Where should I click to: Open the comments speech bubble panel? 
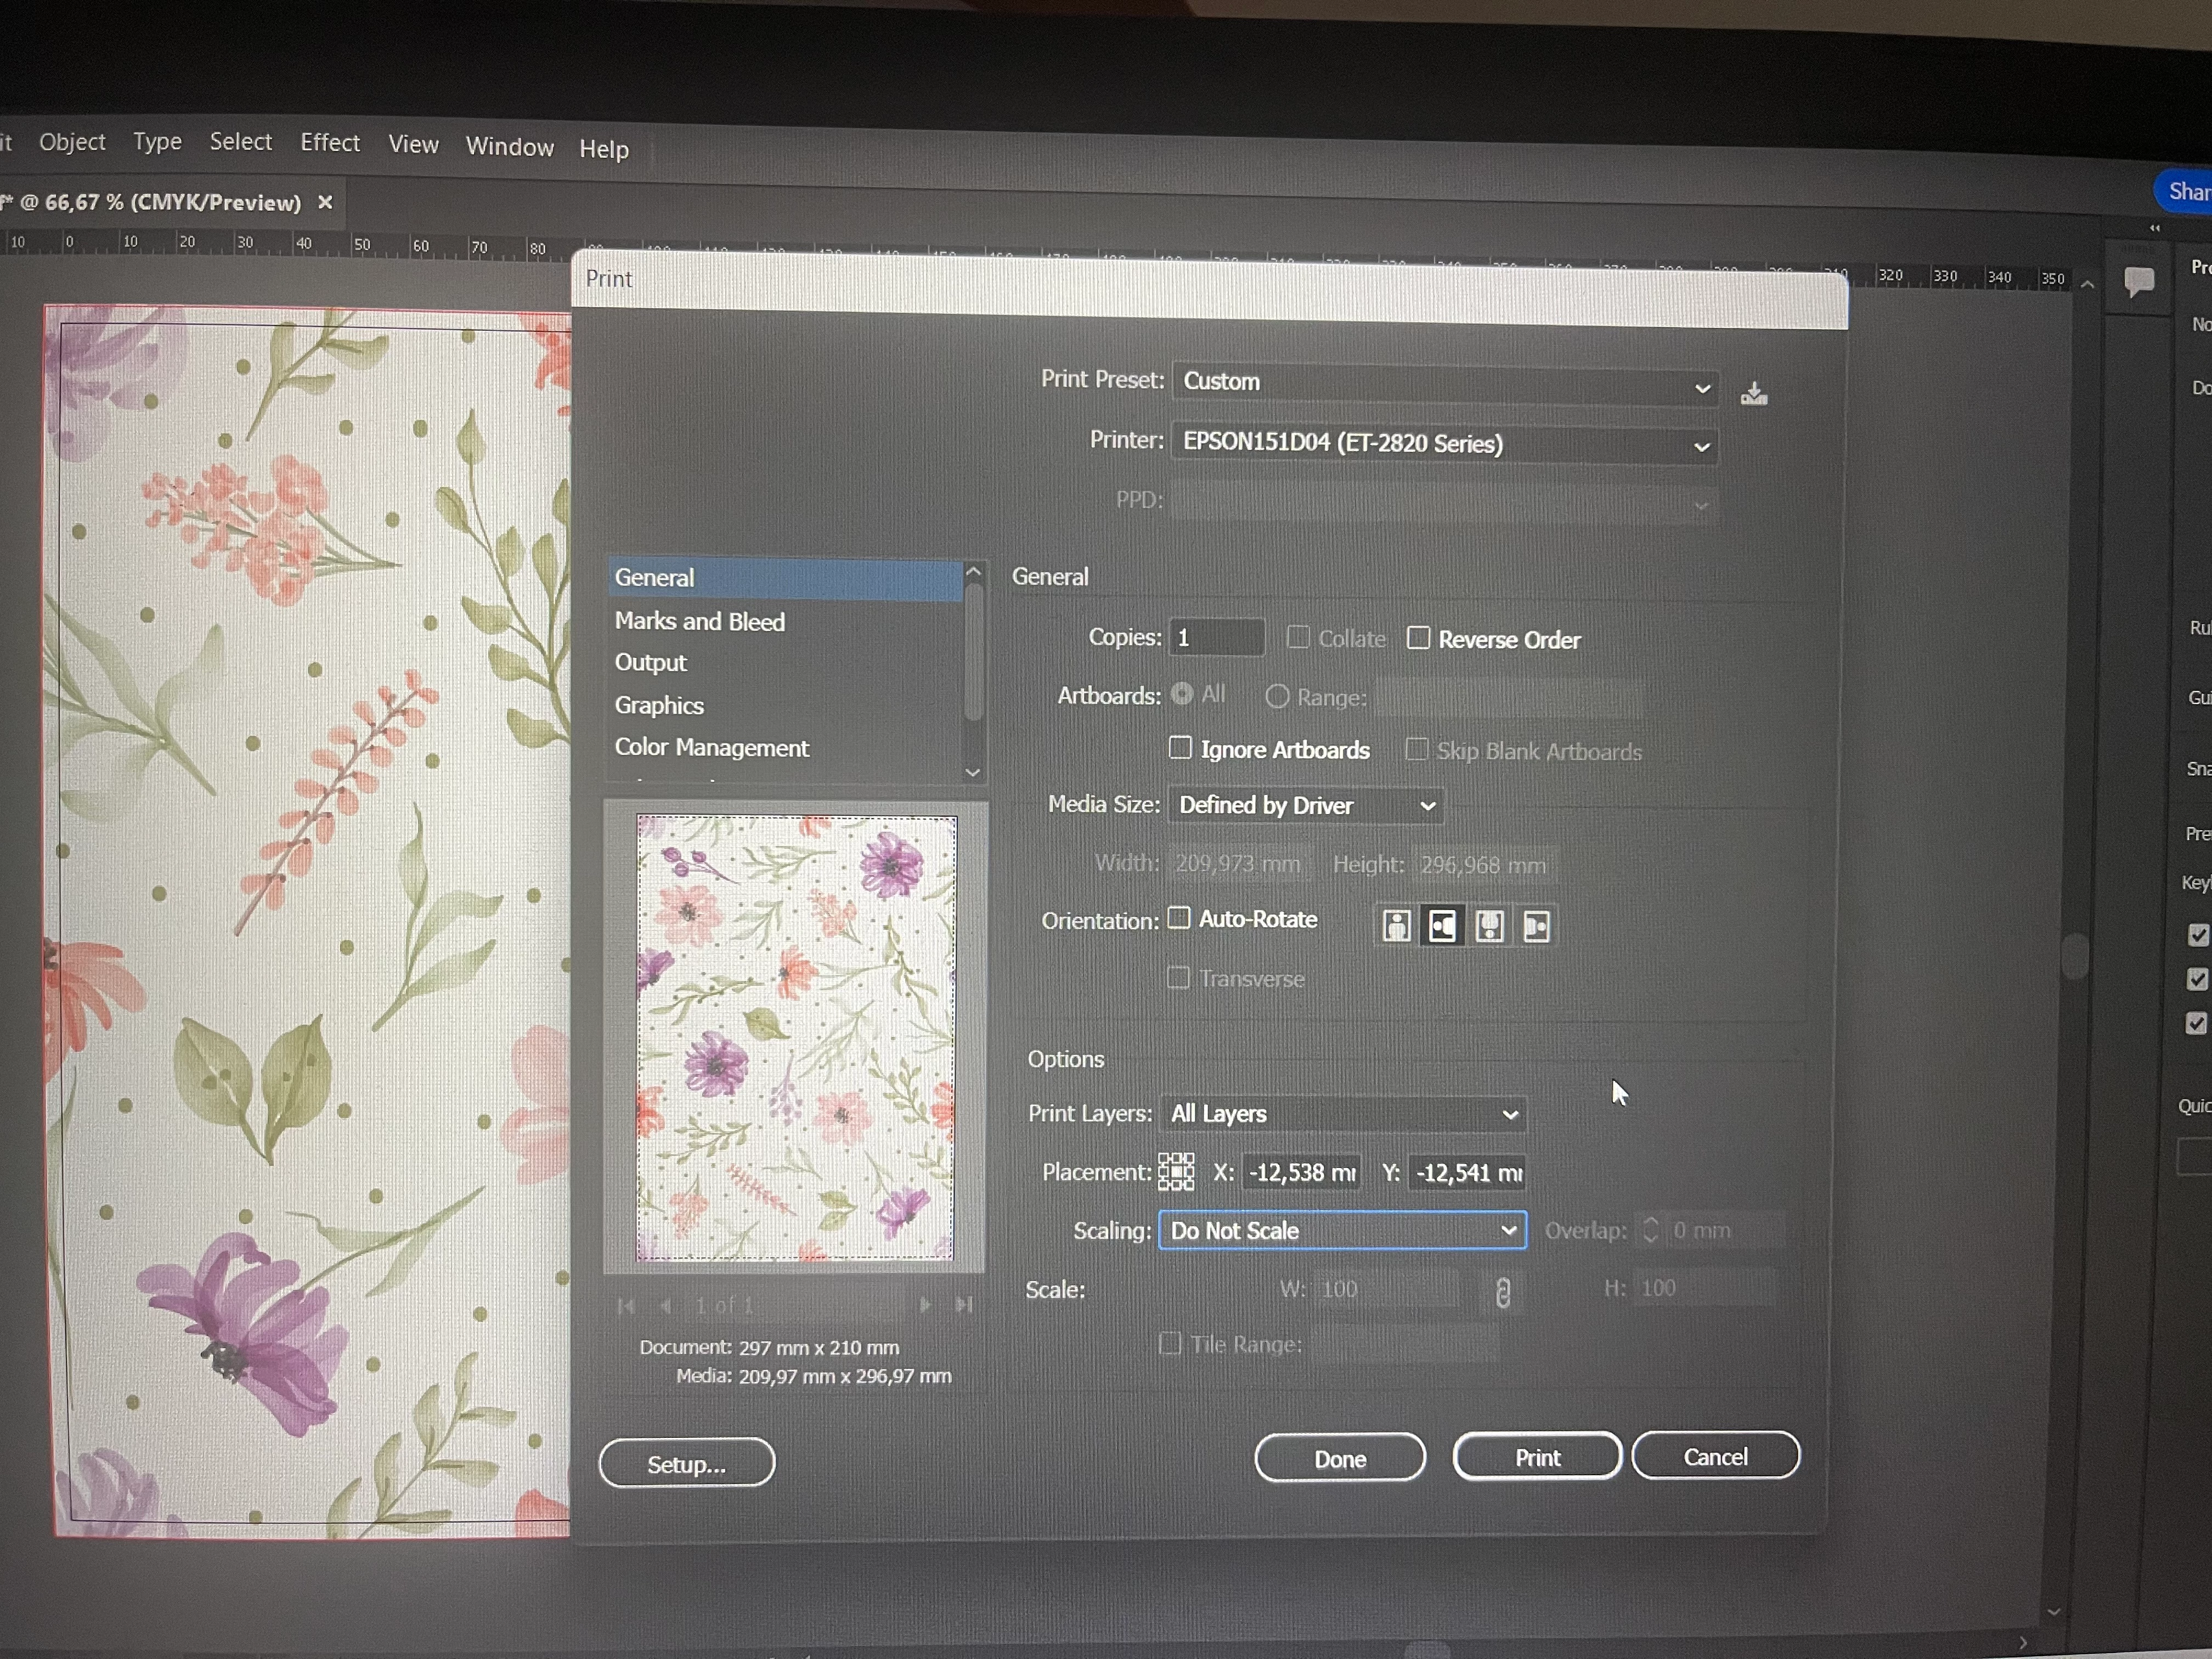point(2138,281)
